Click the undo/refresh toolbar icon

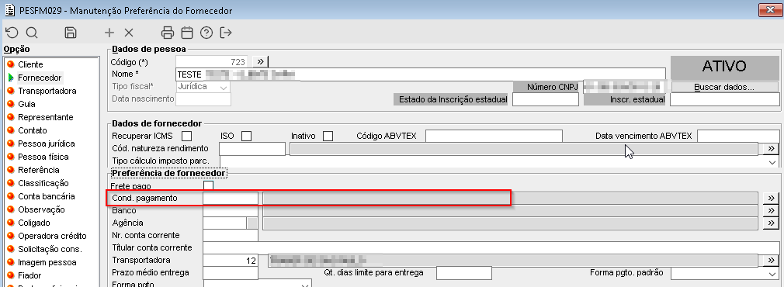12,33
